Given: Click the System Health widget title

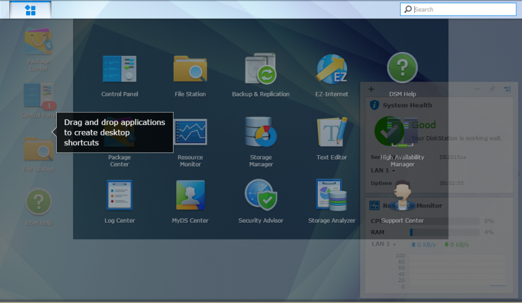Looking at the screenshot, I should coord(407,106).
